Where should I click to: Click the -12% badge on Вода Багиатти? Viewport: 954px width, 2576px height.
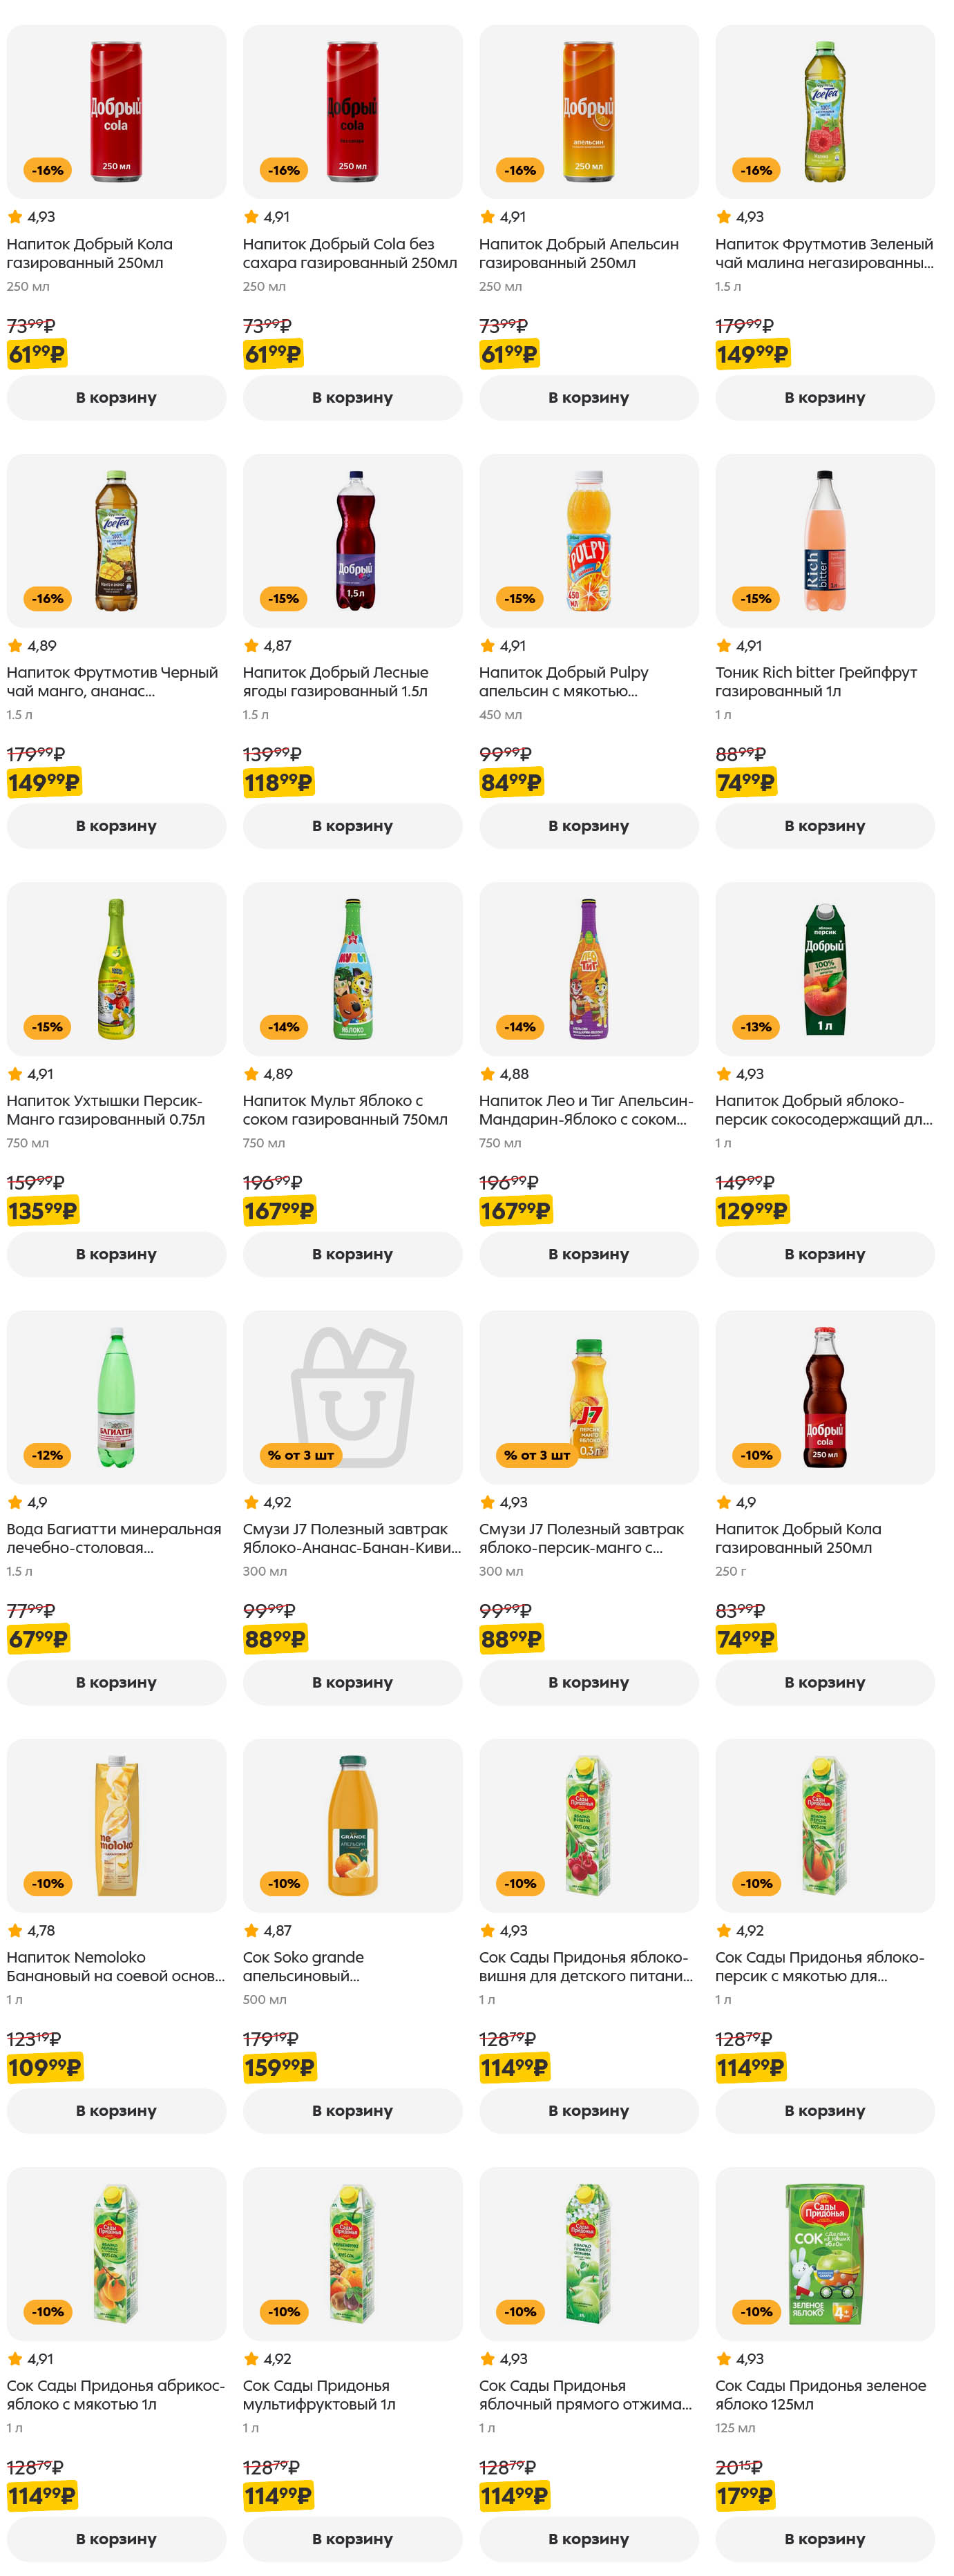coord(47,1455)
